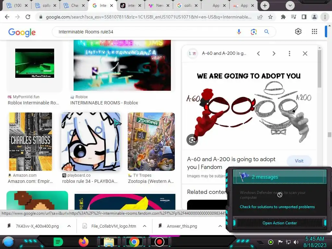The width and height of the screenshot is (332, 249).
Task: Click the red record button in taskbar
Action: click(160, 242)
